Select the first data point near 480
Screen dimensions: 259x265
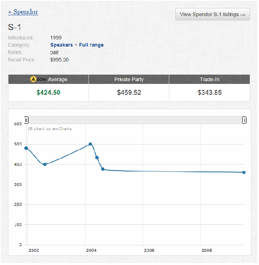click(26, 148)
